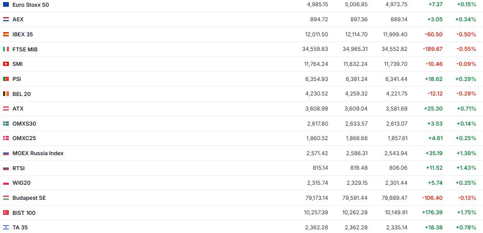
Task: Click the Belgium flag beside BEL 20
Action: point(6,94)
